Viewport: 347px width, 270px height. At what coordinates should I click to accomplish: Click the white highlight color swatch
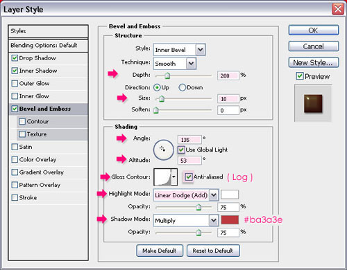point(230,195)
